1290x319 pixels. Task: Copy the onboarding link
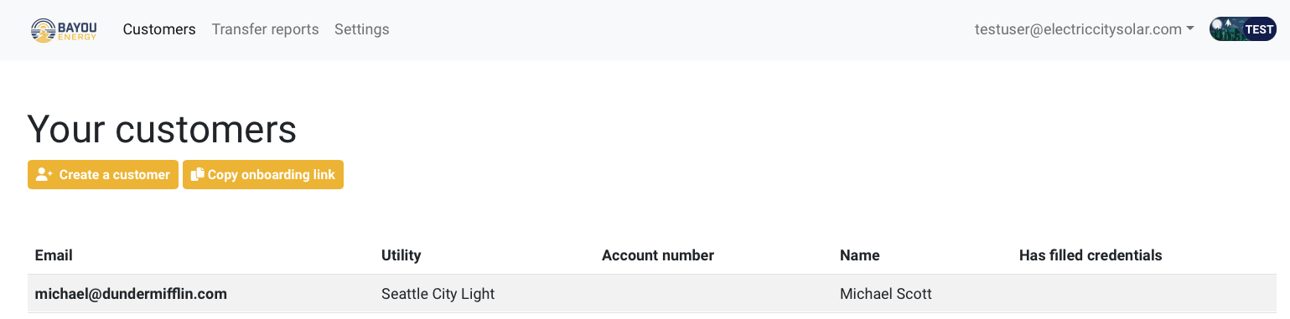(x=263, y=175)
